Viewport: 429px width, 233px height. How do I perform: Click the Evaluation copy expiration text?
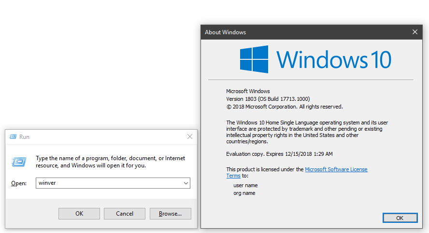279,154
